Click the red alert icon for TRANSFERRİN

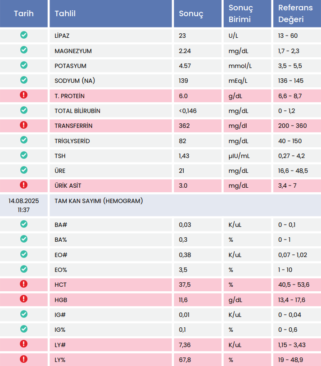[24, 125]
